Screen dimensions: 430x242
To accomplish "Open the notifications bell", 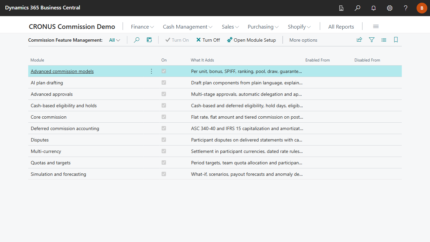I will (374, 8).
